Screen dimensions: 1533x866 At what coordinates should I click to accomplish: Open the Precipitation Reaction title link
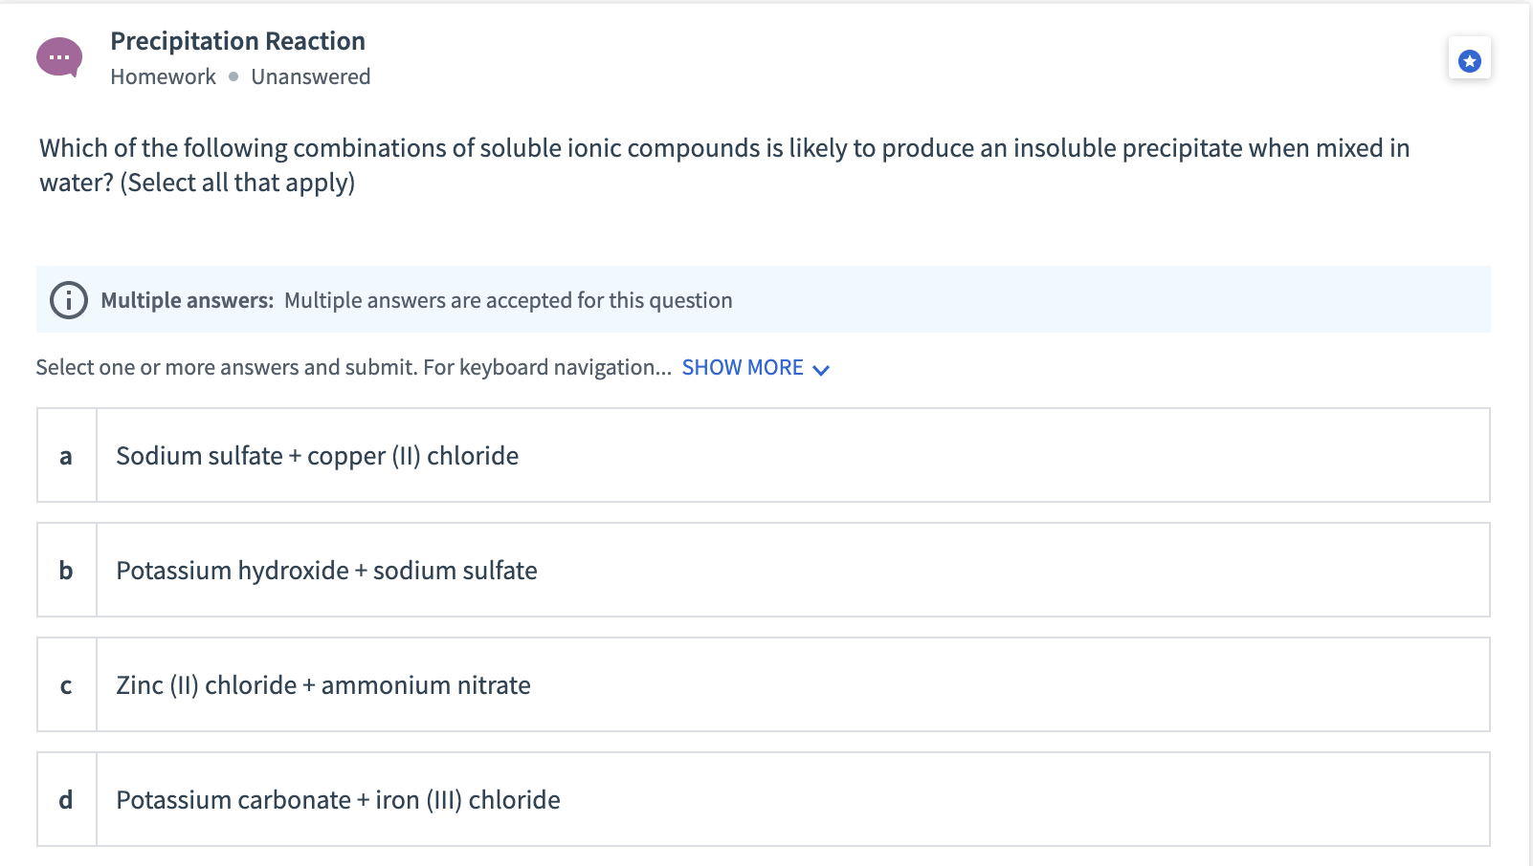pos(237,40)
